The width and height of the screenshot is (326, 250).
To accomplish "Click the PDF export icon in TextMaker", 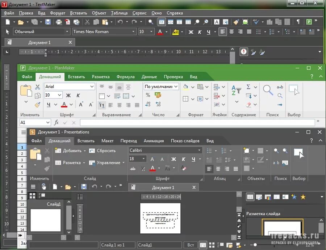I will (x=68, y=22).
